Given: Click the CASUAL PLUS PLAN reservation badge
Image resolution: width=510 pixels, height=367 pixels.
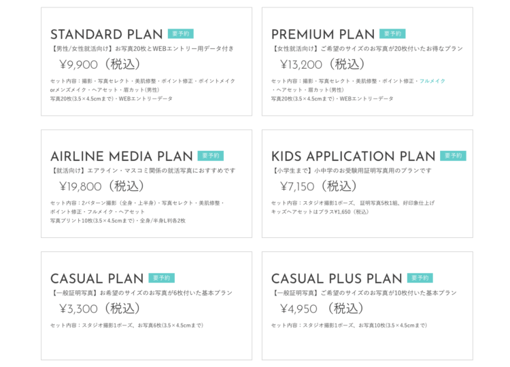Looking at the screenshot, I should click(x=420, y=278).
